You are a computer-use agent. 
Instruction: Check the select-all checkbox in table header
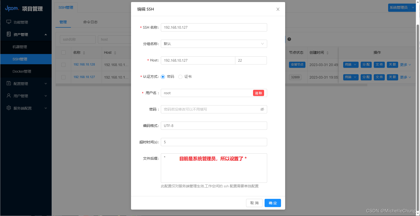[63, 52]
